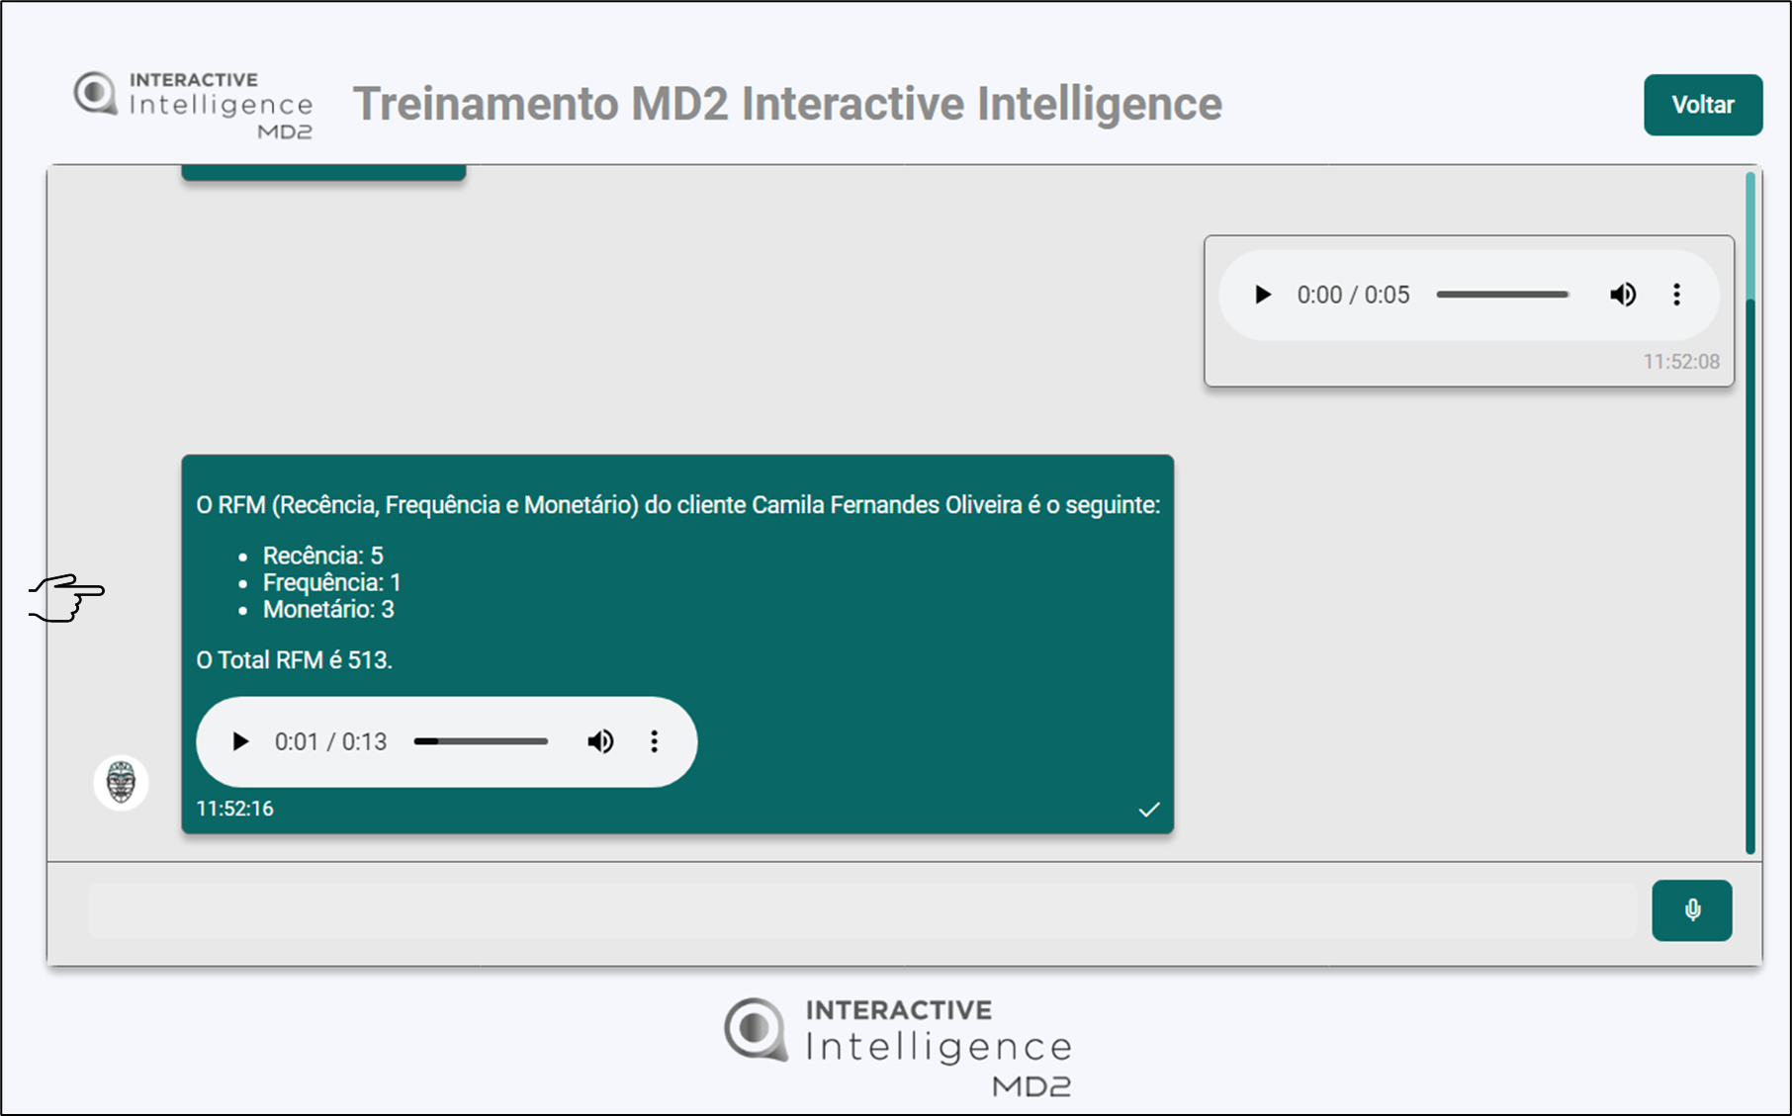Open more options on the 0:05 audio
1792x1116 pixels.
pyautogui.click(x=1676, y=295)
